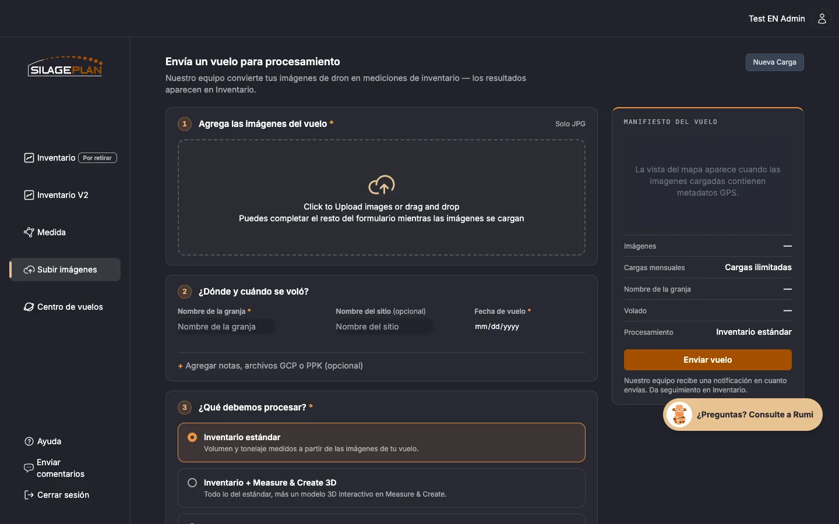
Task: Click the Por retirar badge
Action: (x=97, y=158)
